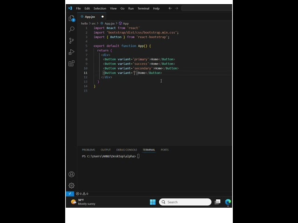The height and width of the screenshot is (223, 298).
Task: Open the Run and Debug view
Action: click(71, 52)
